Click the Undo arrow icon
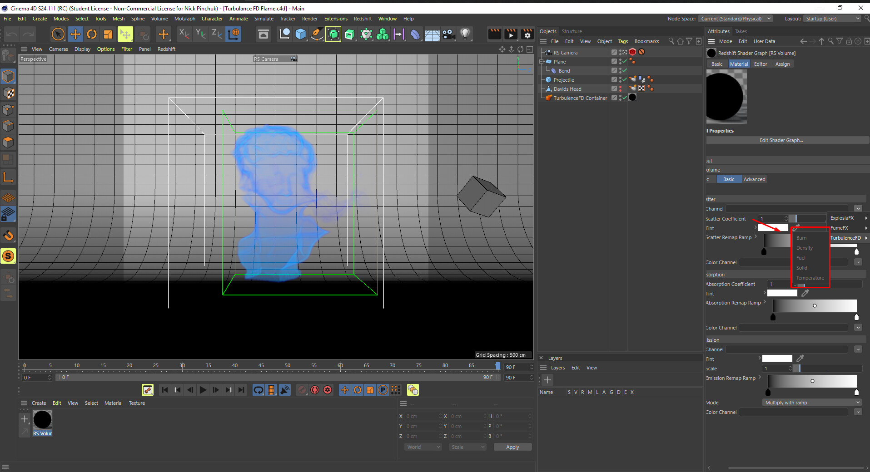The height and width of the screenshot is (472, 870). pos(12,34)
